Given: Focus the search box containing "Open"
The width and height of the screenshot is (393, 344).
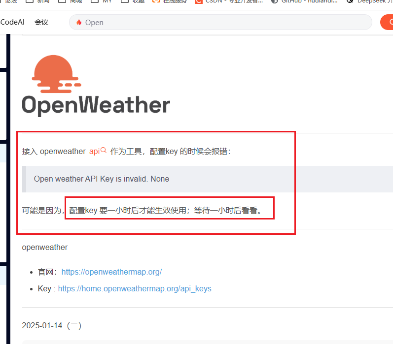Looking at the screenshot, I should coord(220,22).
